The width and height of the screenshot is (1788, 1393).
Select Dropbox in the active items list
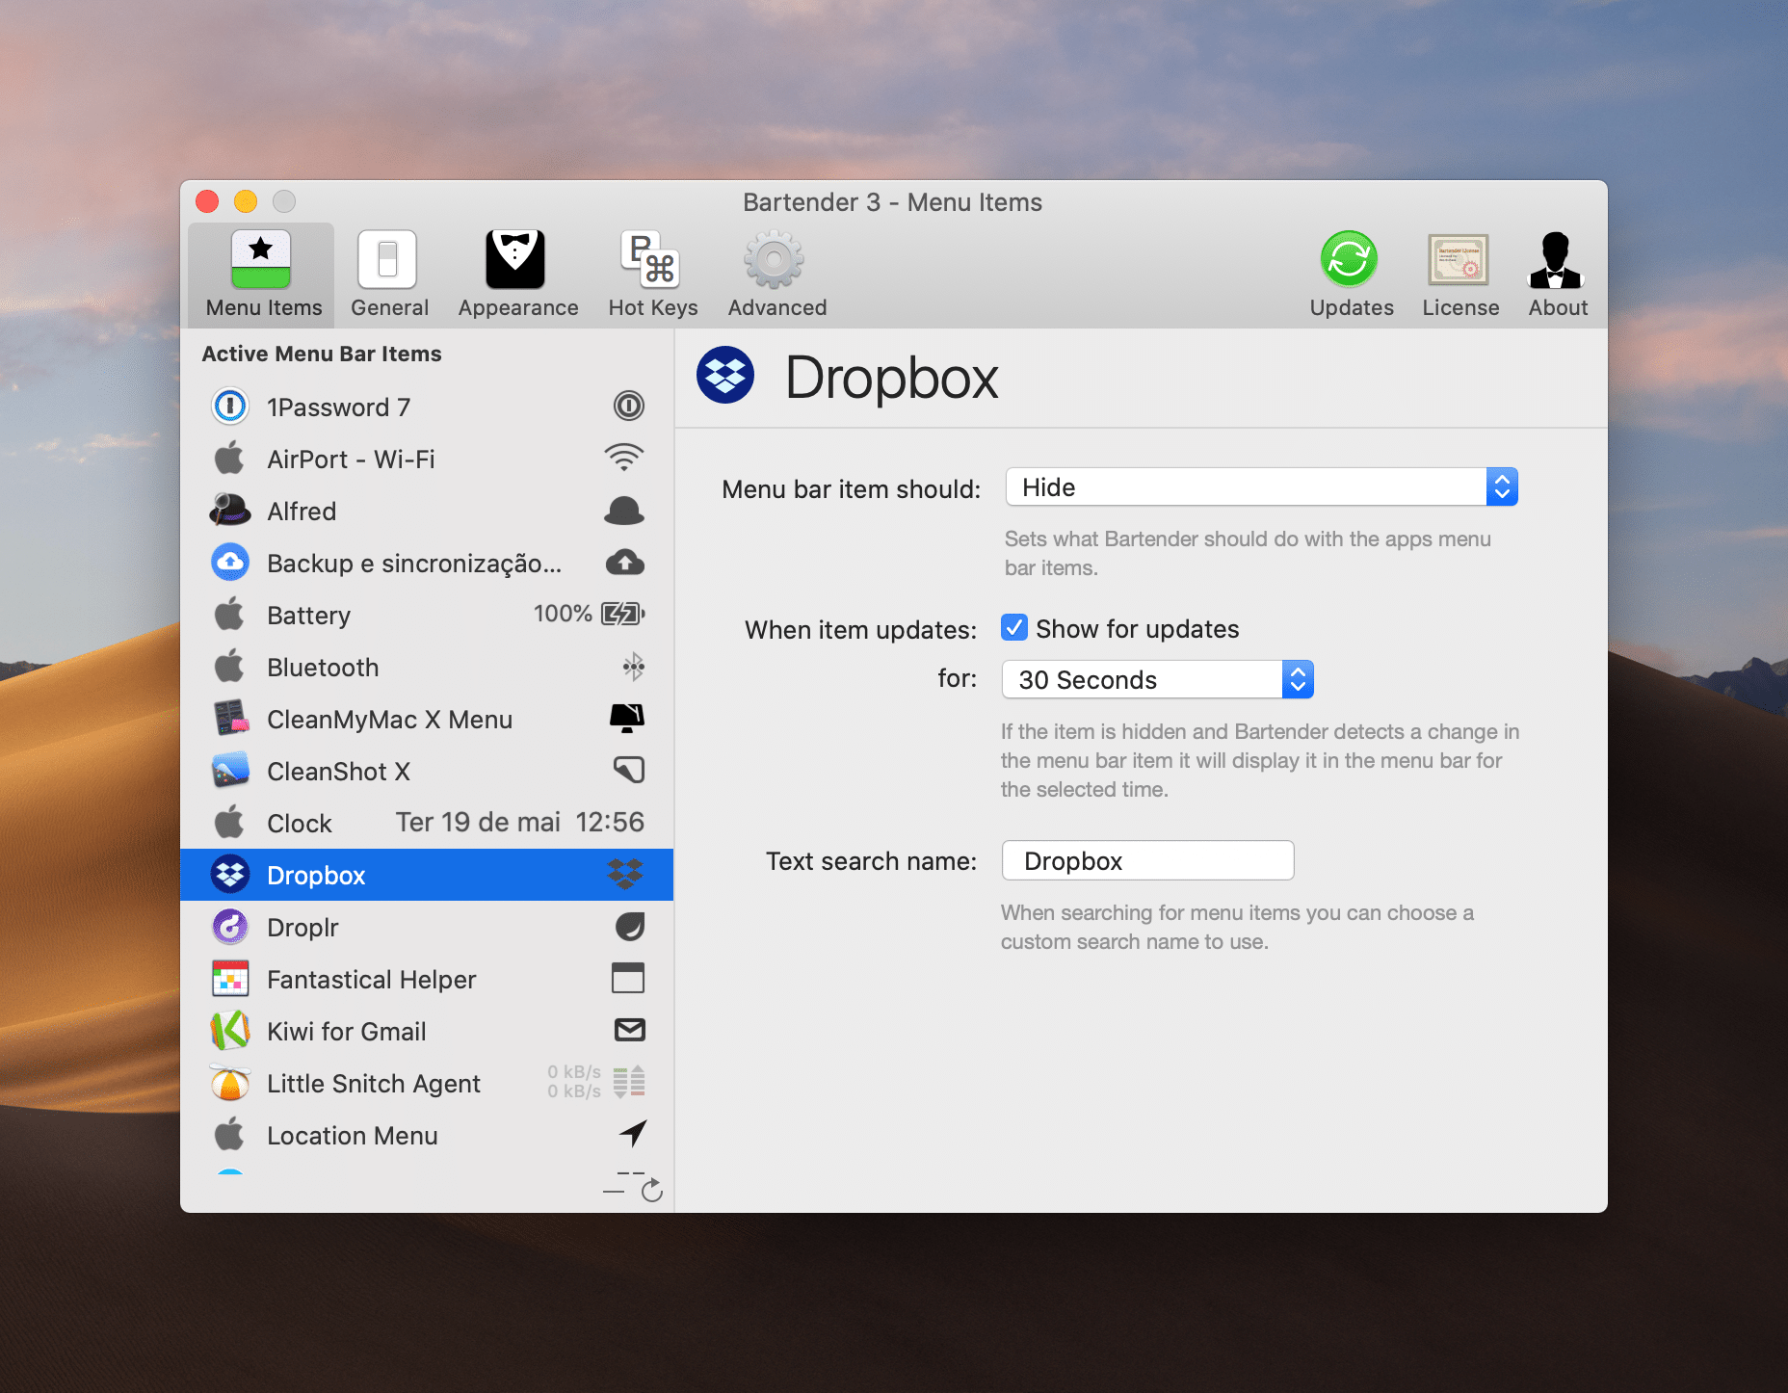click(x=317, y=874)
